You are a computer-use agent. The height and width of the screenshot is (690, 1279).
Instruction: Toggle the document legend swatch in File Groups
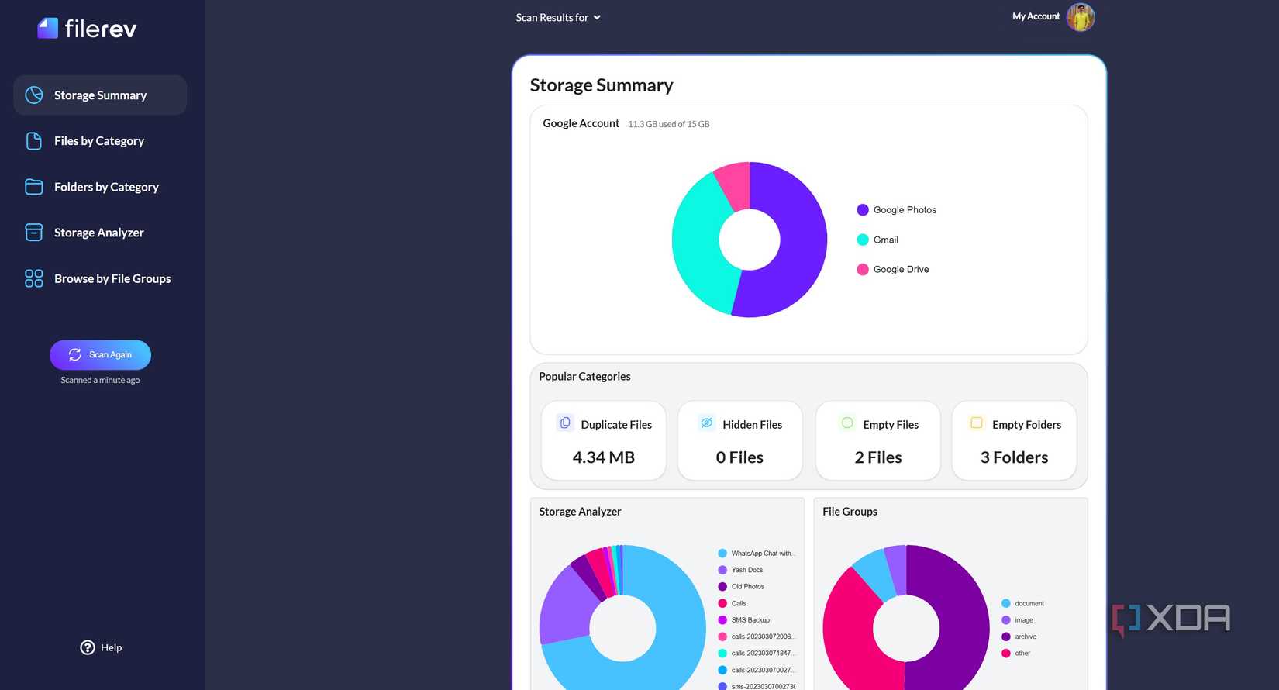[1006, 603]
